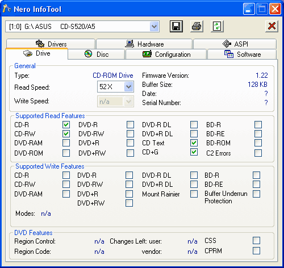The image size is (284, 268).
Task: Click the Serial Number question mark value
Action: (266, 103)
